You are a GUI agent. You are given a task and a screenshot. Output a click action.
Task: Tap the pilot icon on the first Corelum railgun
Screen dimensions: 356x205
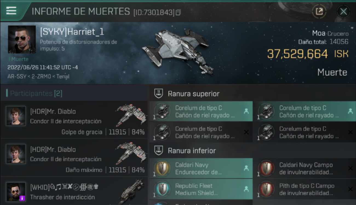point(246,111)
